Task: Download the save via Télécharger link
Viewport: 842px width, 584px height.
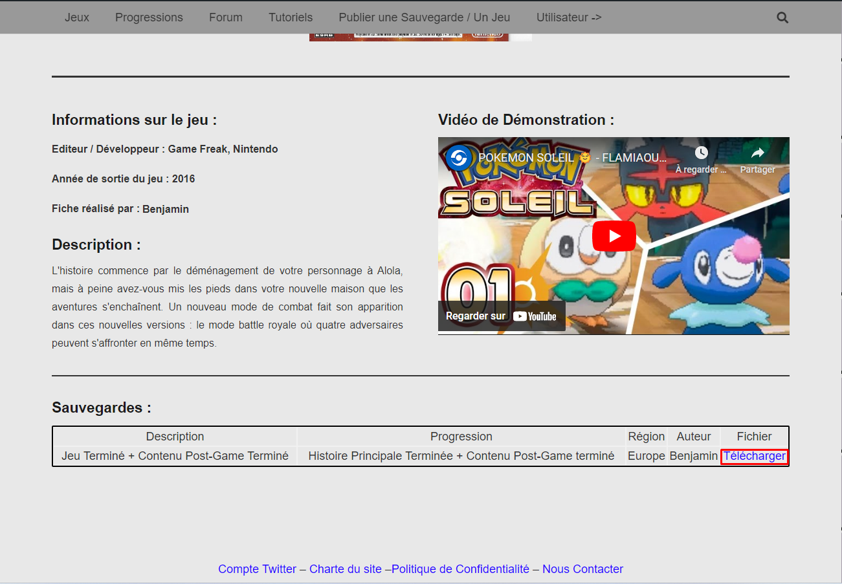Action: [x=755, y=456]
